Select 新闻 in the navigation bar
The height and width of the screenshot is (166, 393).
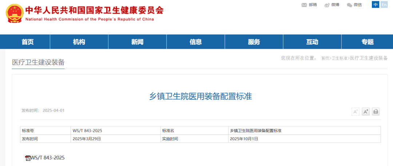(137, 42)
